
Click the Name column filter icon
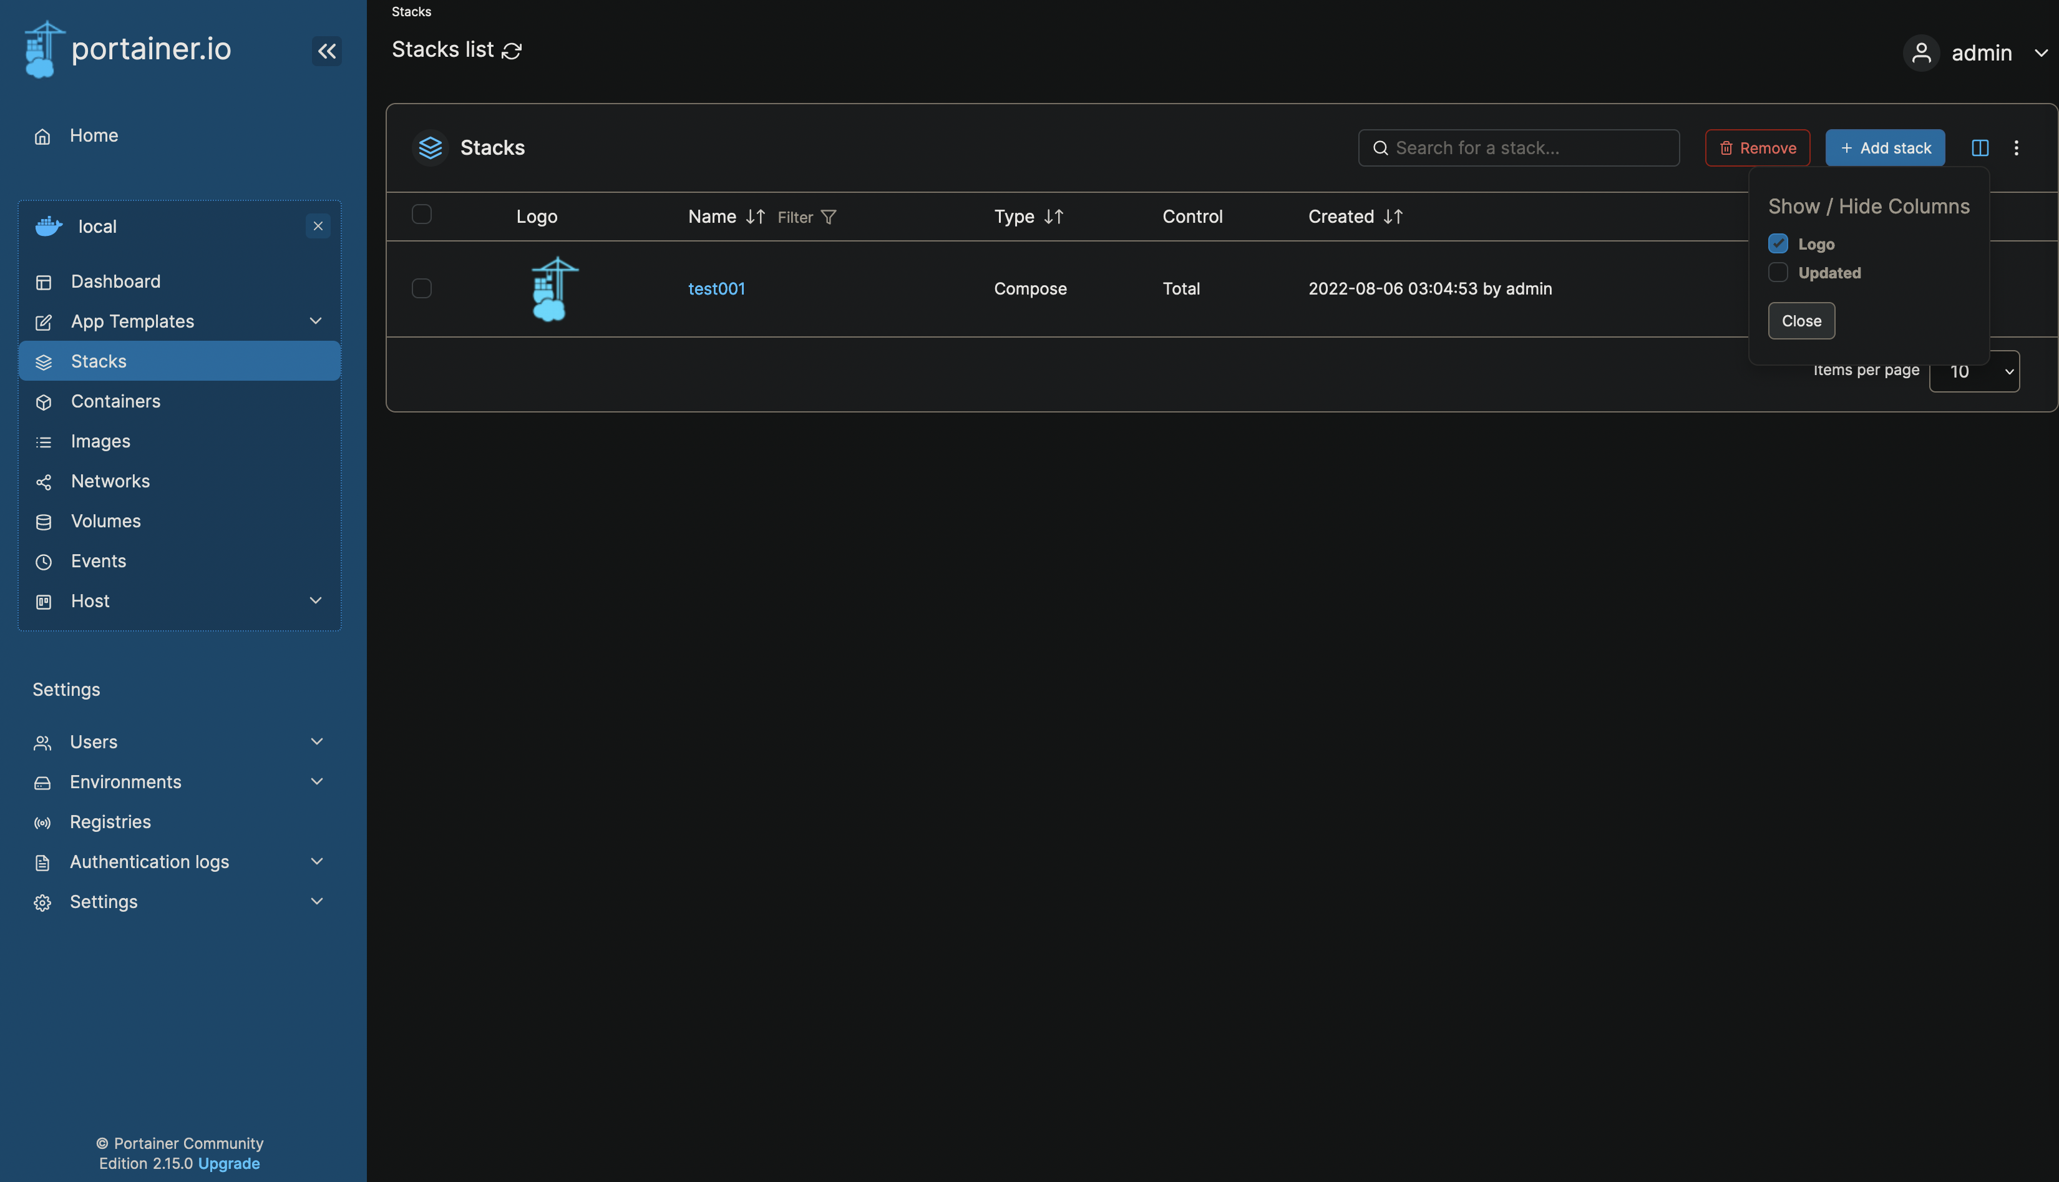coord(828,217)
